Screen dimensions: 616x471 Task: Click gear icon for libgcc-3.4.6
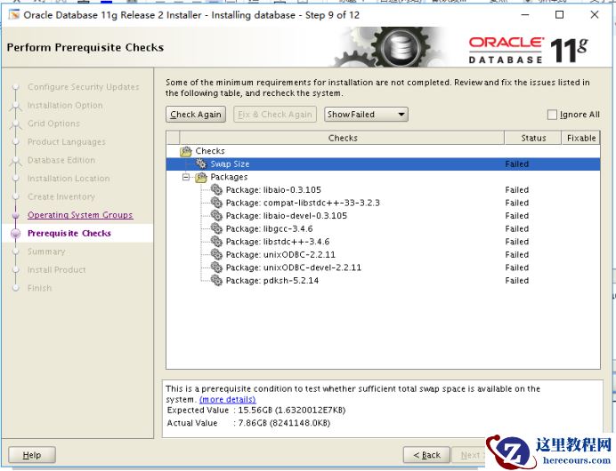point(216,228)
